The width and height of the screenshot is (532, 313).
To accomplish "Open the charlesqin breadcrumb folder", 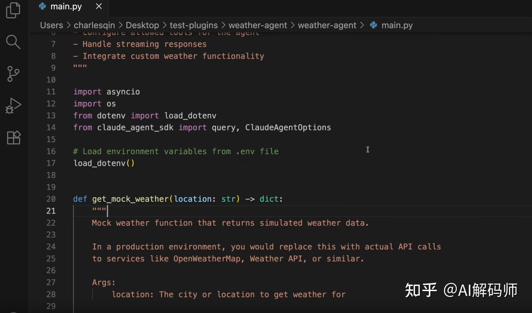I will [94, 25].
